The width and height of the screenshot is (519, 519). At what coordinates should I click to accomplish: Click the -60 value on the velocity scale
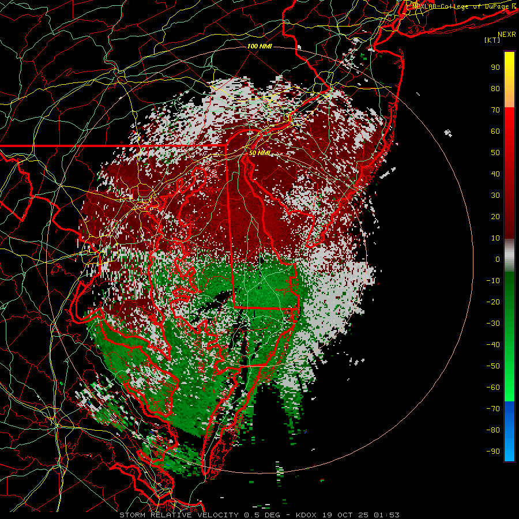[x=493, y=388]
